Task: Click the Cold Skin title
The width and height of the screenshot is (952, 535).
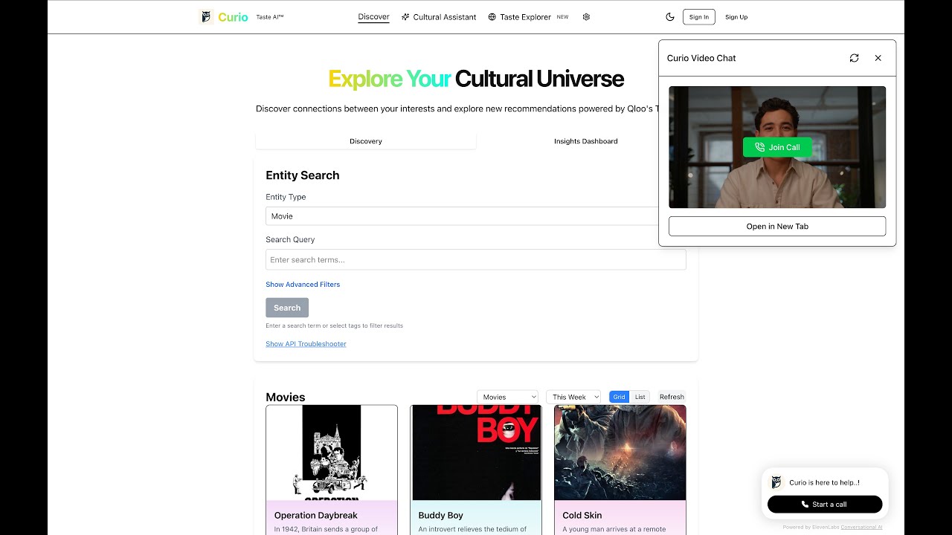Action: pyautogui.click(x=582, y=515)
